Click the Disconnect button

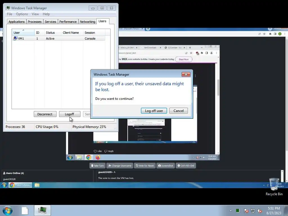[x=45, y=114]
